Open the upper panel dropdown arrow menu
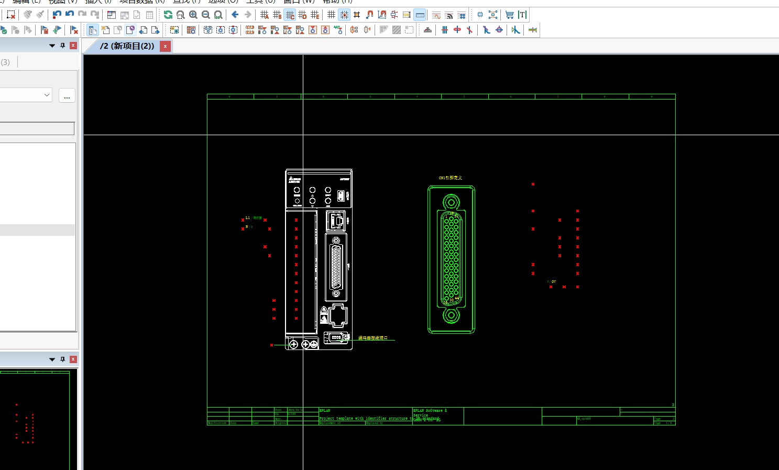 pyautogui.click(x=52, y=46)
